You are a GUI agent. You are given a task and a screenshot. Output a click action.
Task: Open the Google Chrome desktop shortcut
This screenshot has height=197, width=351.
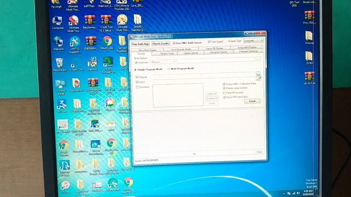pyautogui.click(x=64, y=148)
